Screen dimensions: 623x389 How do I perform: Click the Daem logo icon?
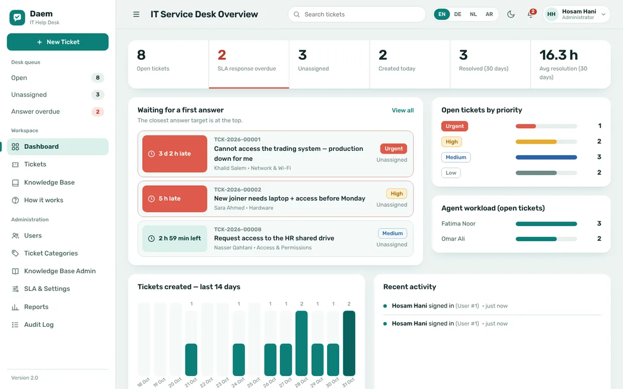pyautogui.click(x=17, y=18)
